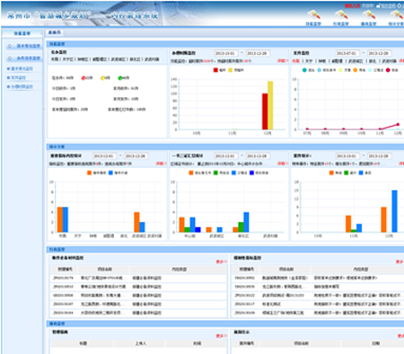
Task: Click the yellow legend swatch in the time-limit chart
Action: (x=231, y=70)
